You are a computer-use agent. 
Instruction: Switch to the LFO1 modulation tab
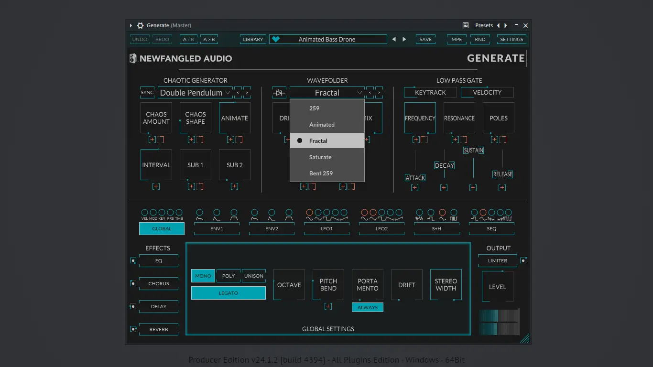pos(326,229)
